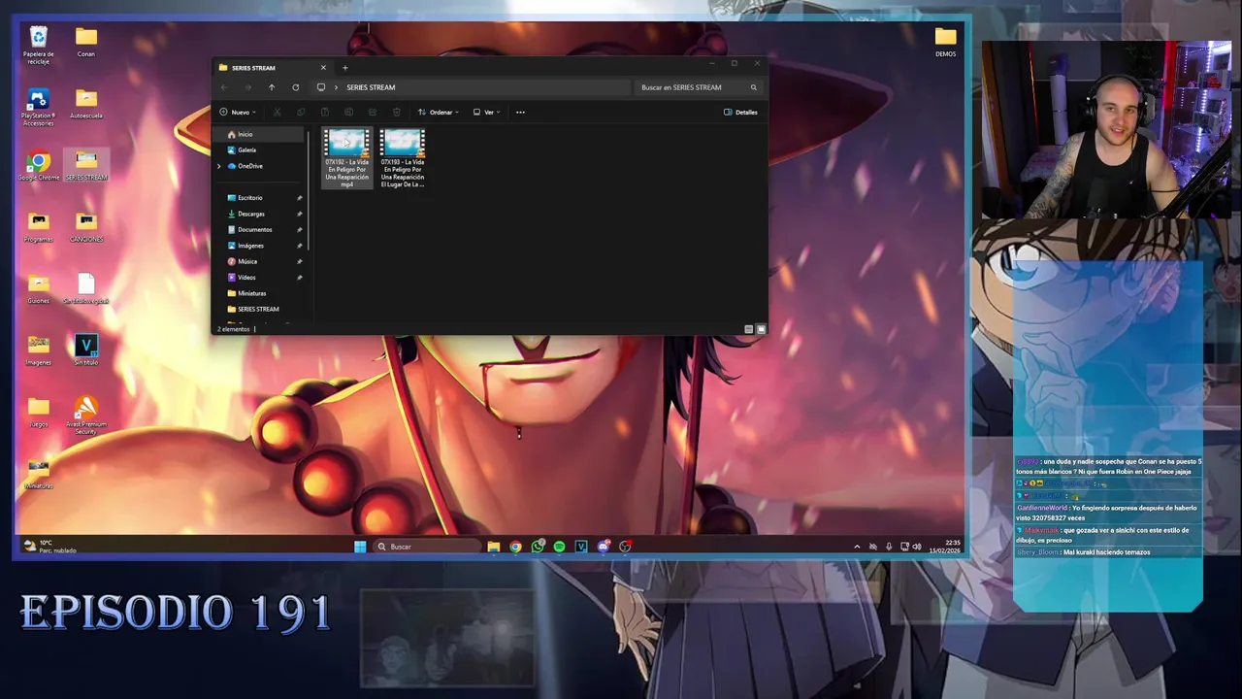Open the Ver view dropdown
The image size is (1242, 699).
point(486,112)
